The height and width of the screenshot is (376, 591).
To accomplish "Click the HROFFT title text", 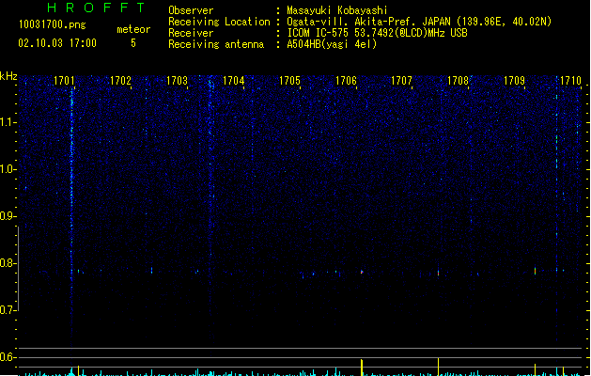I will point(96,8).
